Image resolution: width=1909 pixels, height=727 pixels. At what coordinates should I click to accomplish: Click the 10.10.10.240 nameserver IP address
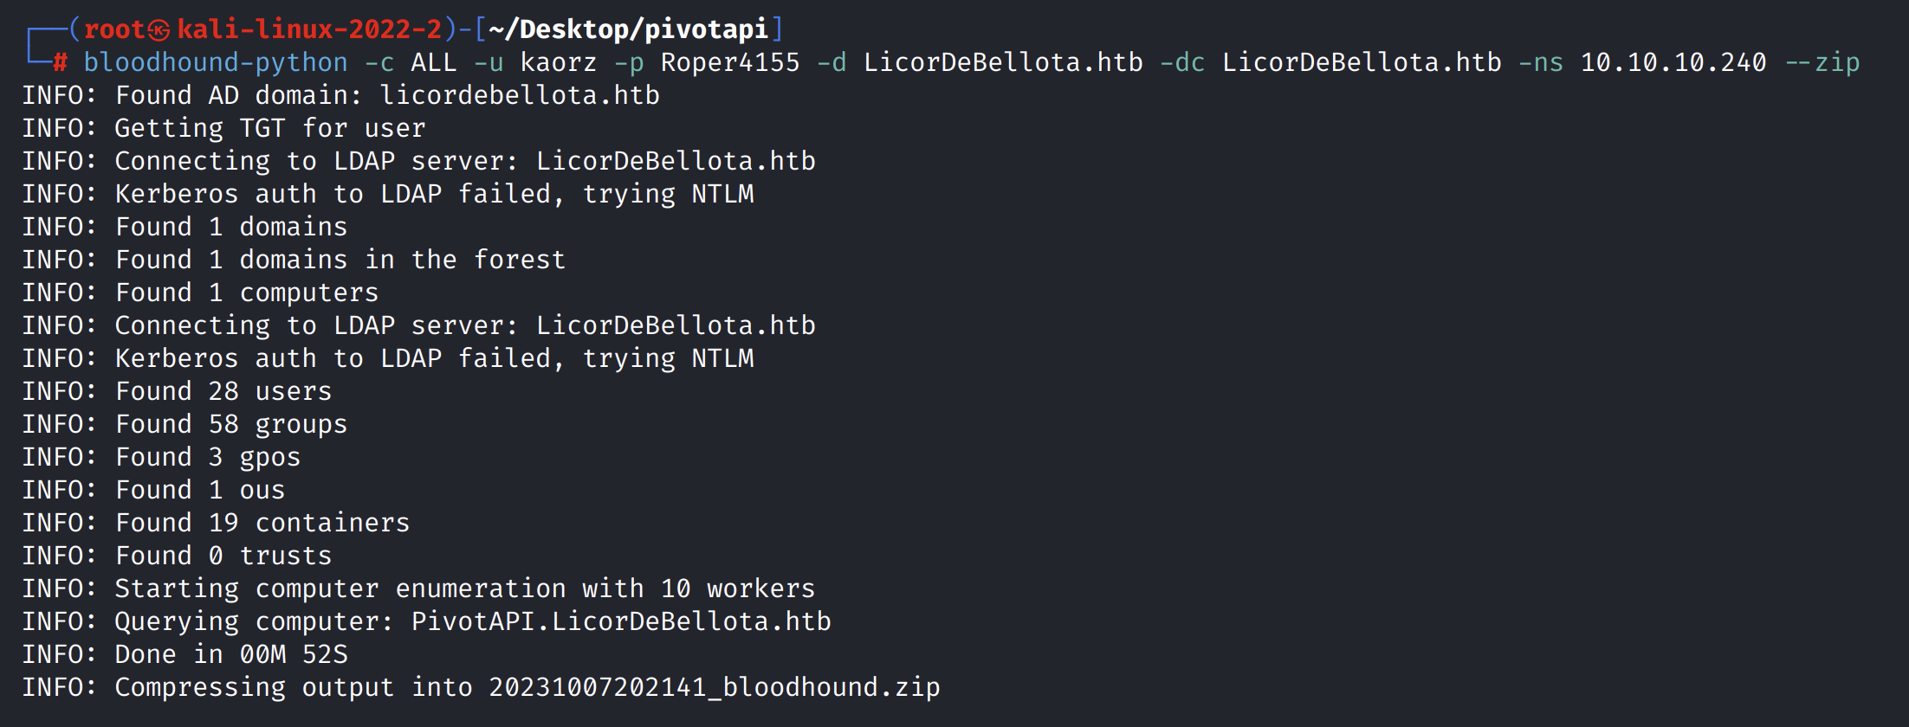point(1673,62)
